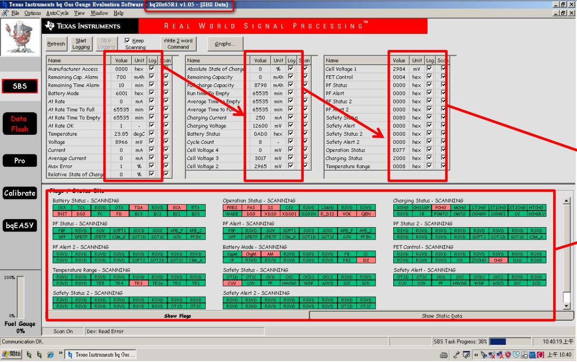Click the Charging Voltage value 12600
Image resolution: width=577 pixels, height=362 pixels.
click(260, 126)
